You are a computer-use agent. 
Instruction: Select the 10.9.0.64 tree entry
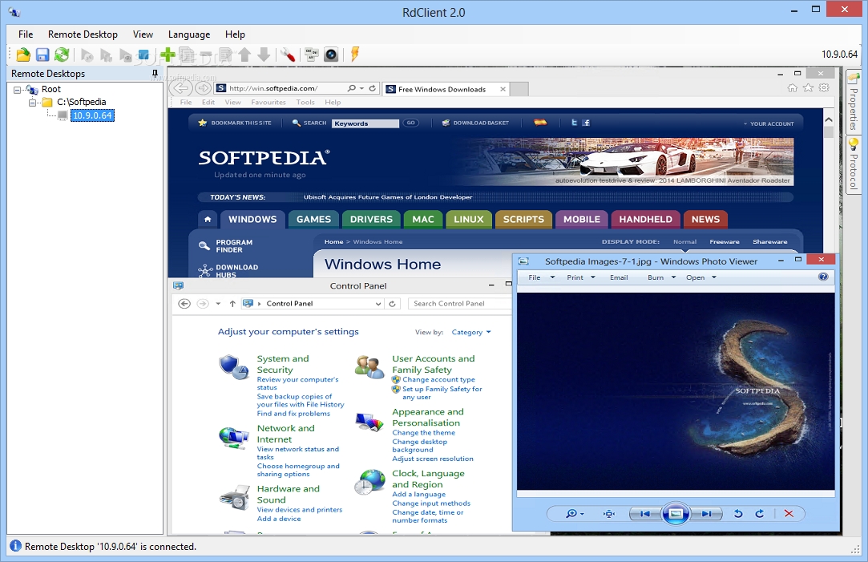click(x=92, y=115)
